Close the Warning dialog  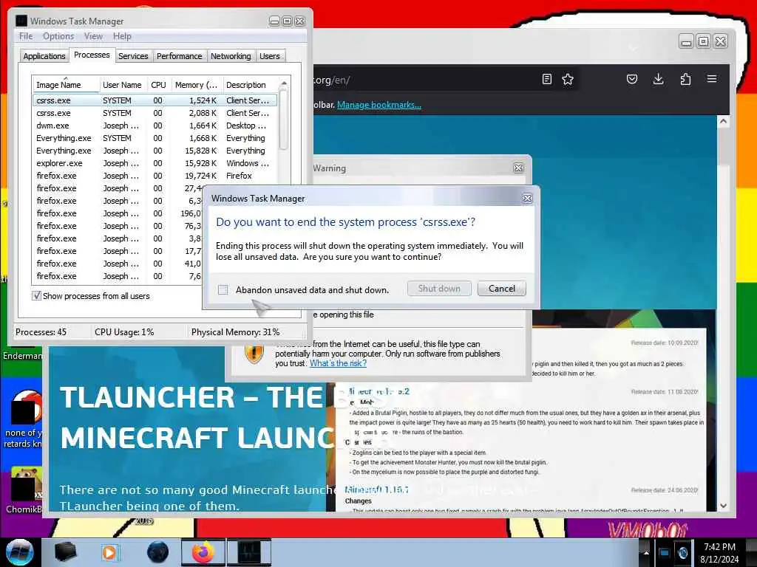[518, 168]
